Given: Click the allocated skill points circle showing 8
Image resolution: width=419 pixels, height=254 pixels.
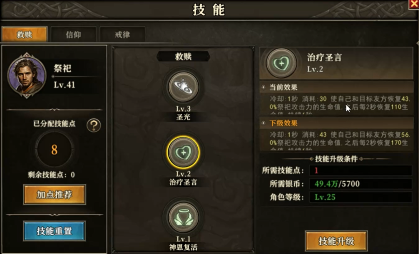Looking at the screenshot, I should (54, 150).
